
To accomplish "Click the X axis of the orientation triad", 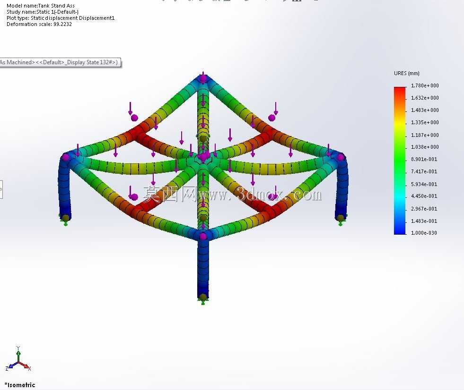I will 26,366.
